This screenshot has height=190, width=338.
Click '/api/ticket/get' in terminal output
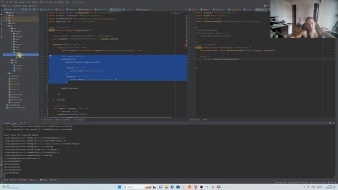(x=11, y=173)
